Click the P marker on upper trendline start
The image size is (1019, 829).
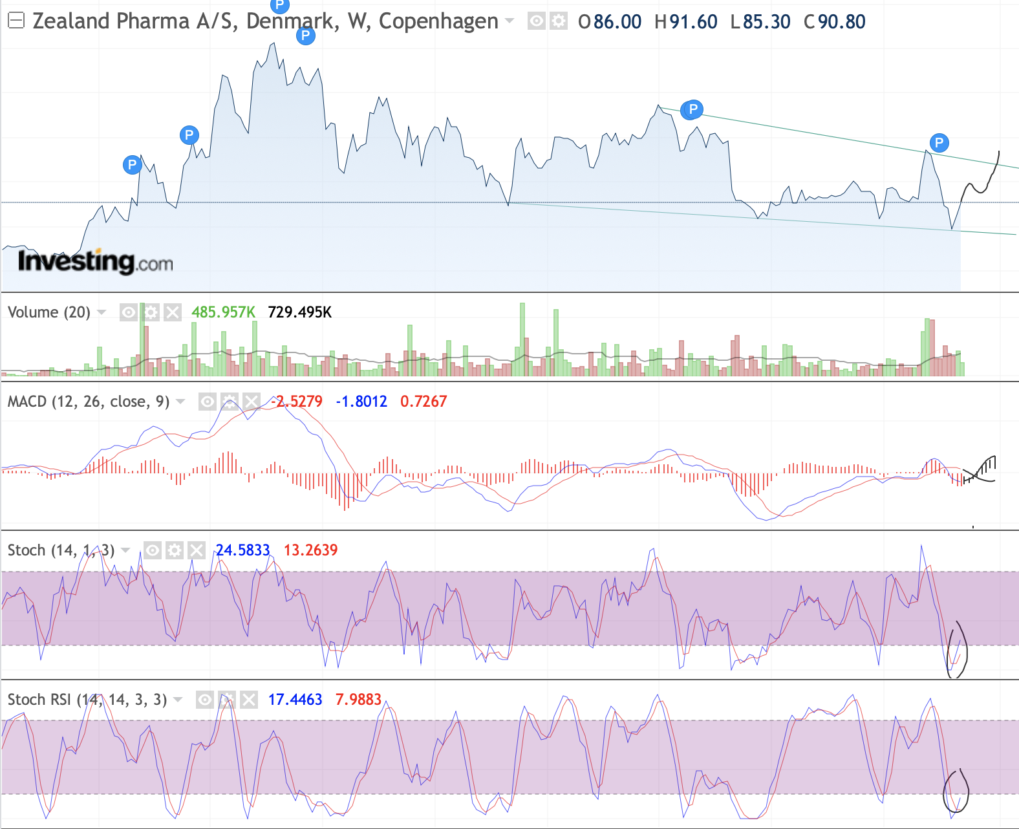[x=692, y=109]
